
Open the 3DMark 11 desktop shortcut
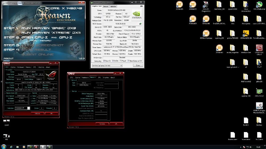tap(193, 5)
